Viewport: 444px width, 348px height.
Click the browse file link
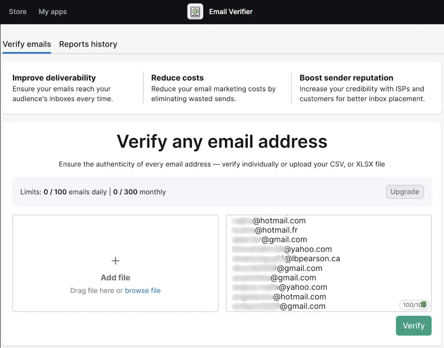143,291
